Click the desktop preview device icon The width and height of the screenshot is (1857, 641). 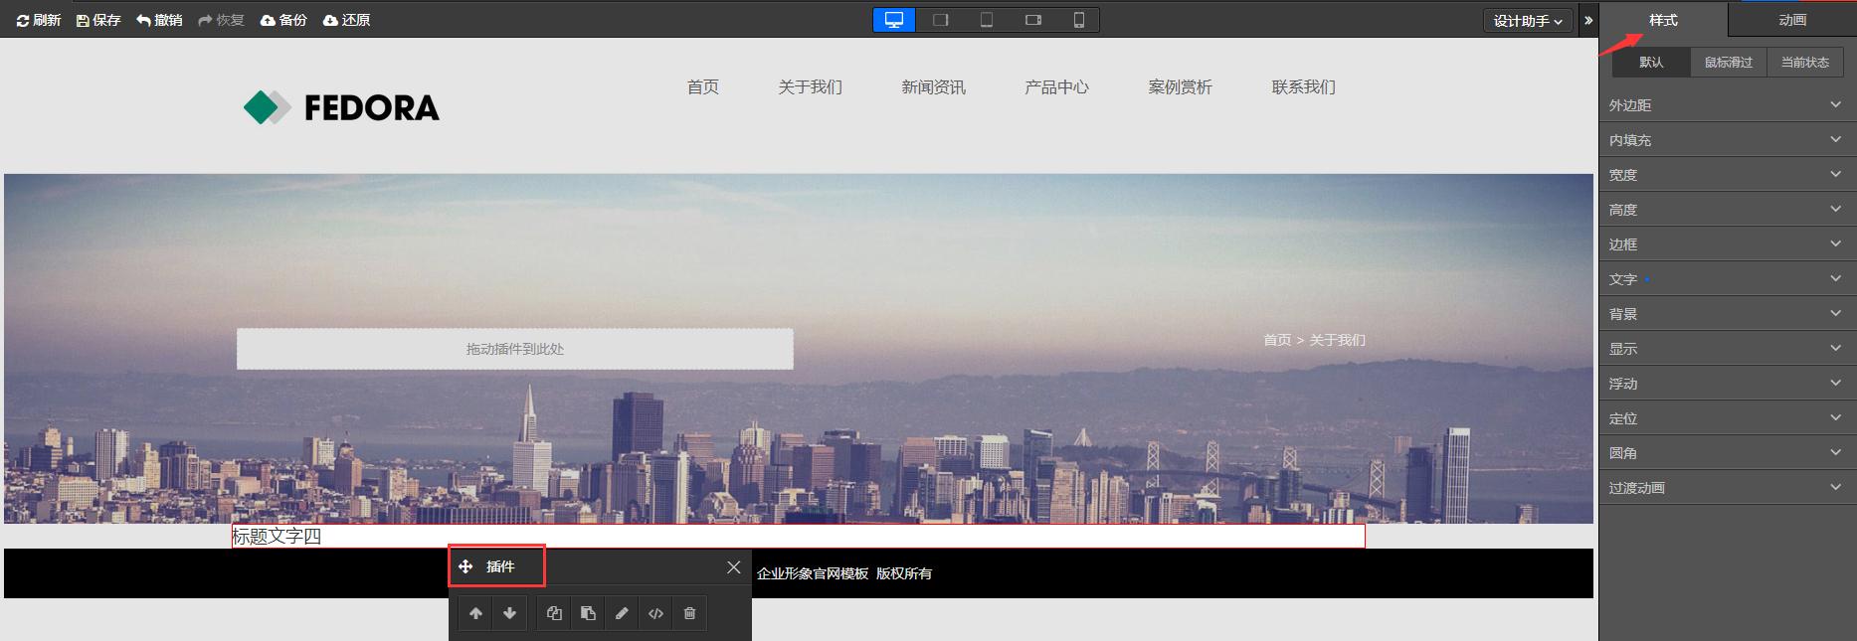coord(893,20)
